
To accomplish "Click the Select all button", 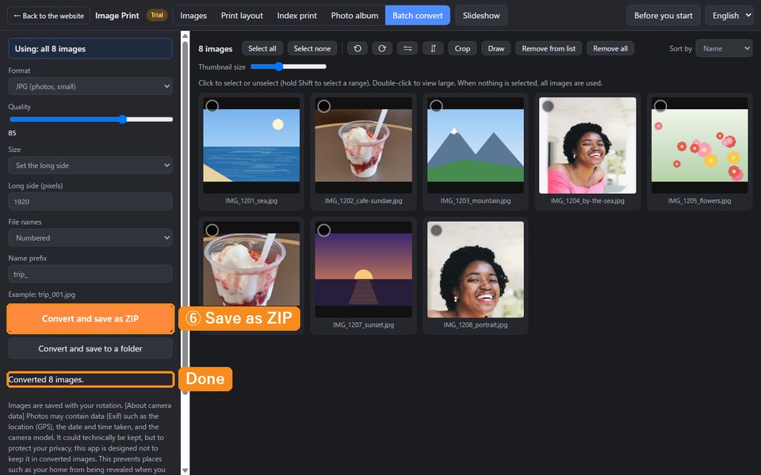I will [262, 48].
